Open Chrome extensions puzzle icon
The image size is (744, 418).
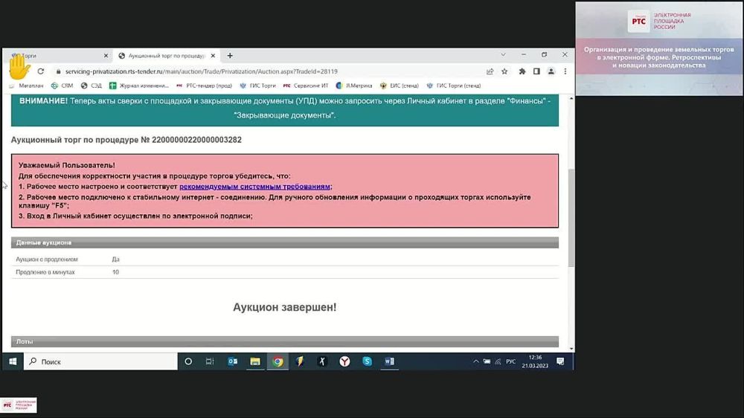[x=522, y=71]
